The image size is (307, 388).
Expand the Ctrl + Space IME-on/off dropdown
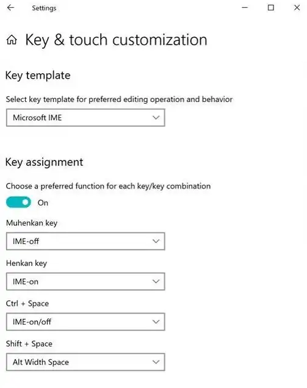point(85,322)
